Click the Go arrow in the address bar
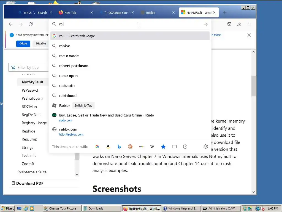 click(x=205, y=24)
